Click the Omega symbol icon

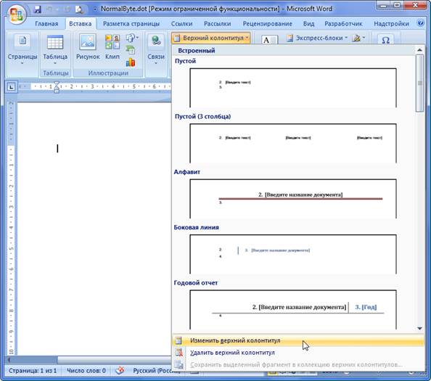coord(385,40)
